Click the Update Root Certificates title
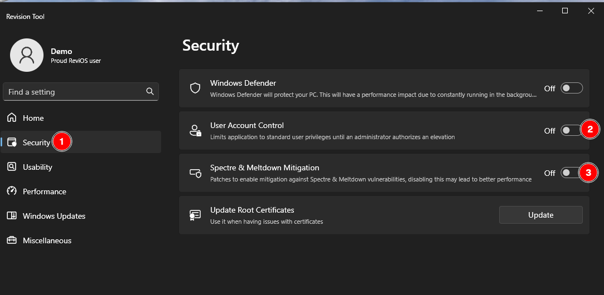The image size is (604, 295). coord(252,210)
